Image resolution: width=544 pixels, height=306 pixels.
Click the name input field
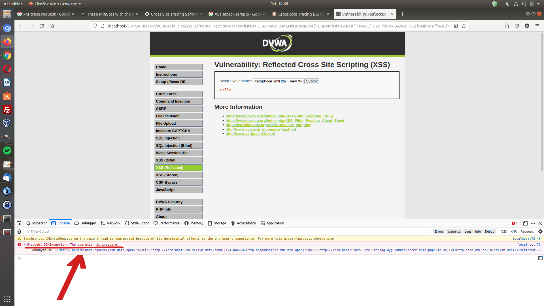point(278,81)
